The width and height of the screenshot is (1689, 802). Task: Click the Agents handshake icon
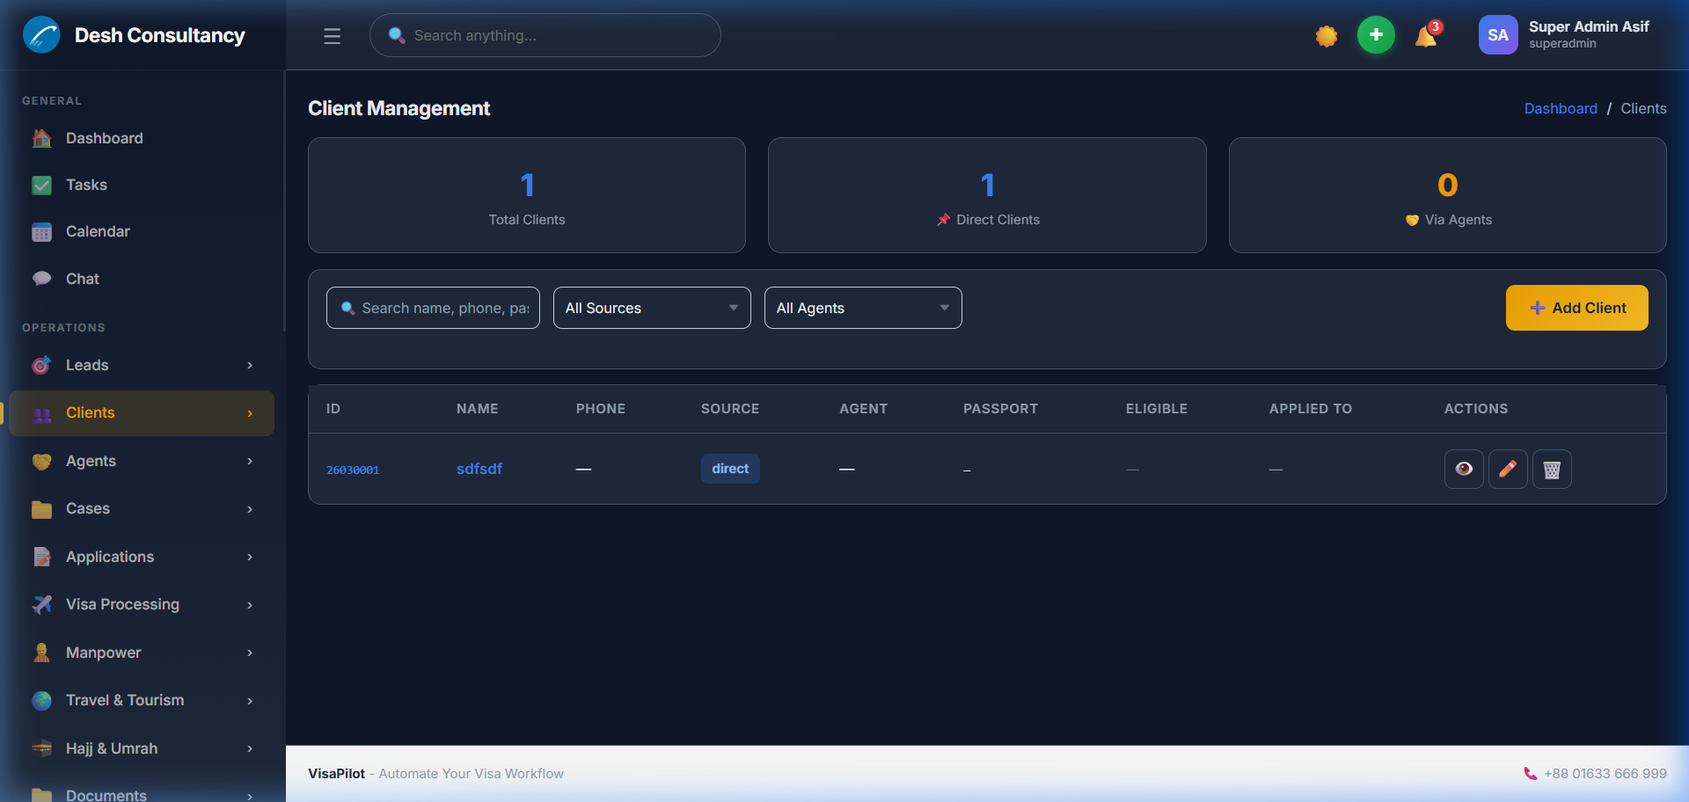(41, 461)
